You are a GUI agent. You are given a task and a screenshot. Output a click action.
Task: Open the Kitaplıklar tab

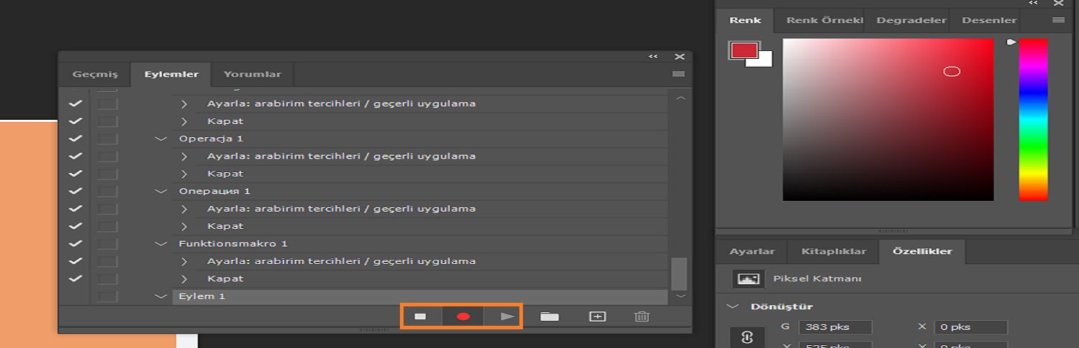833,252
